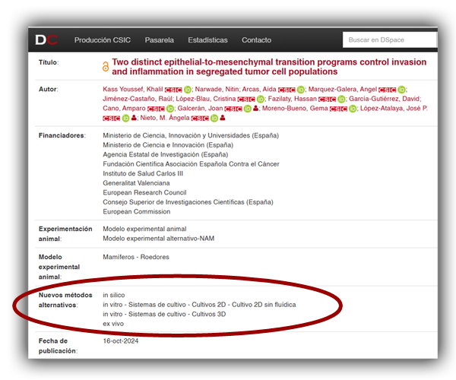This screenshot has height=380, width=456.
Task: Open author link García-Gutiérrez, David
Action: [x=385, y=100]
